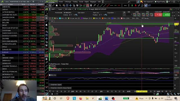Toggle the SMA (20) indicator checkbox

(60, 18)
